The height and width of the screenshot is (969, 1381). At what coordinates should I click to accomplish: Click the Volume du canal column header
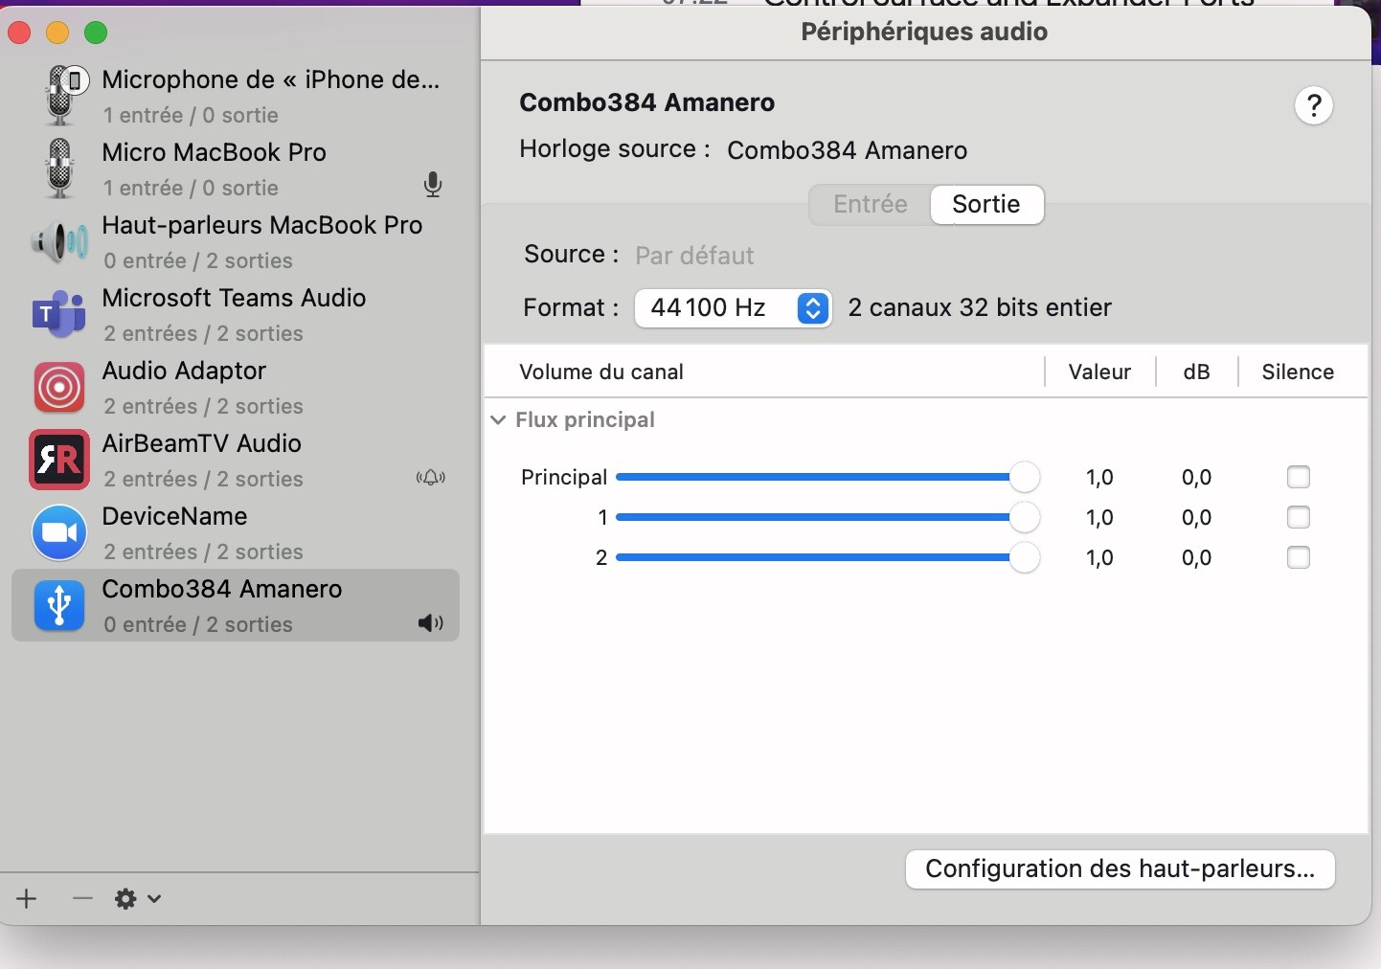[x=601, y=372]
